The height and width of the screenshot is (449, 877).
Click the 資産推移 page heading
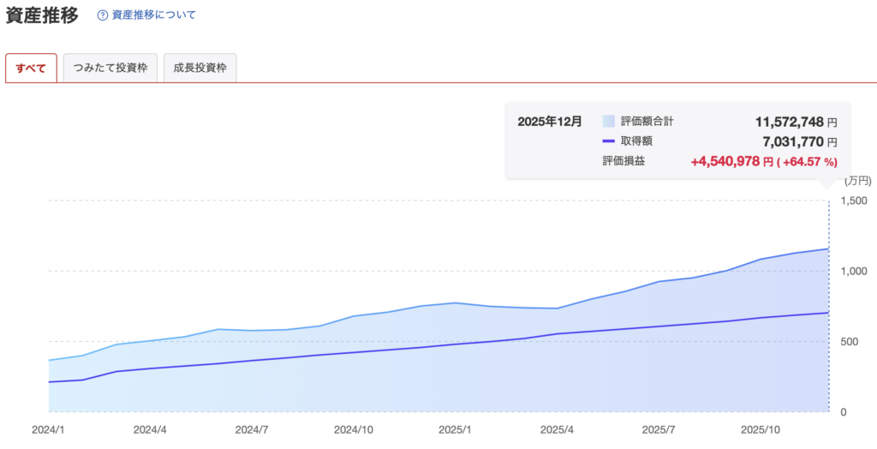pos(42,15)
